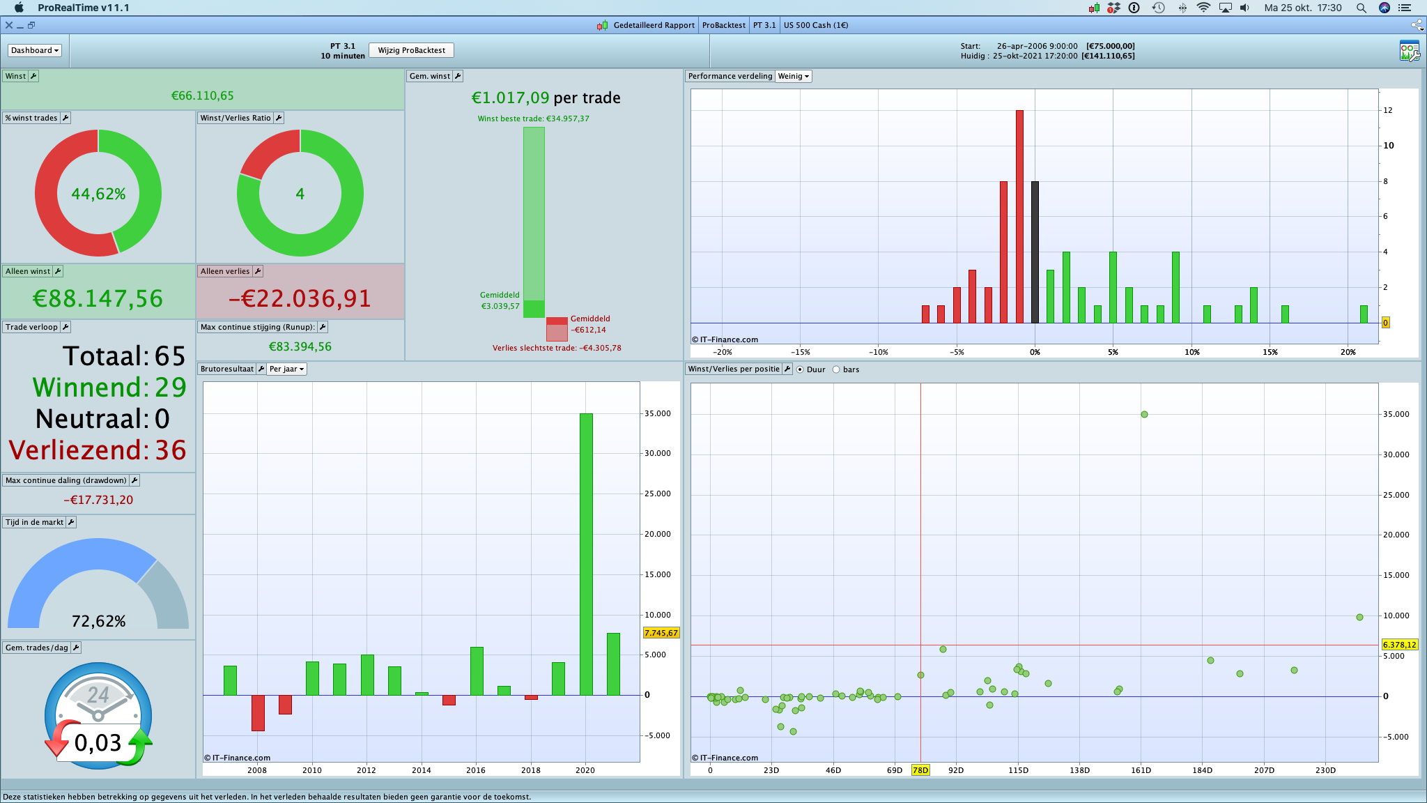Click the share icon in the title bar
This screenshot has height=803, width=1427.
1417,25
